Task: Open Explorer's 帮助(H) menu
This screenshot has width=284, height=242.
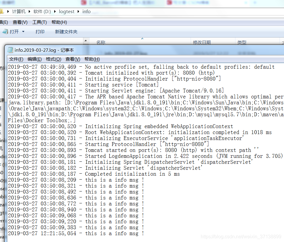Action: click(x=59, y=22)
